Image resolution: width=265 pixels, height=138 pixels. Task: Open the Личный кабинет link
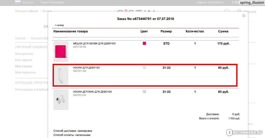(27, 11)
